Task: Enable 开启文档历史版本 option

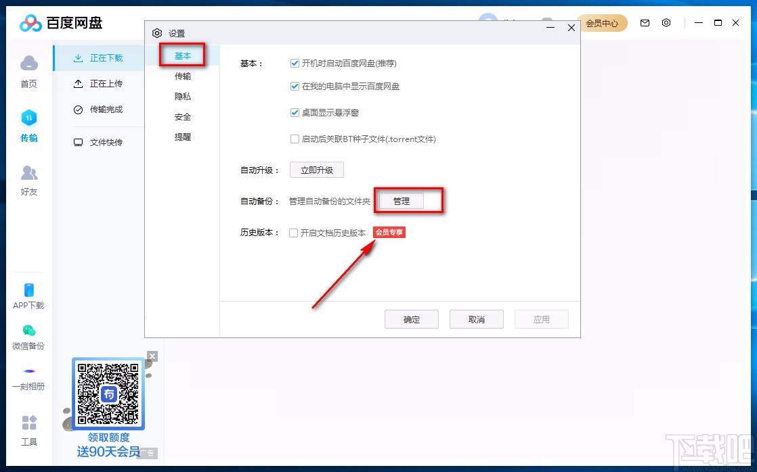Action: [295, 232]
